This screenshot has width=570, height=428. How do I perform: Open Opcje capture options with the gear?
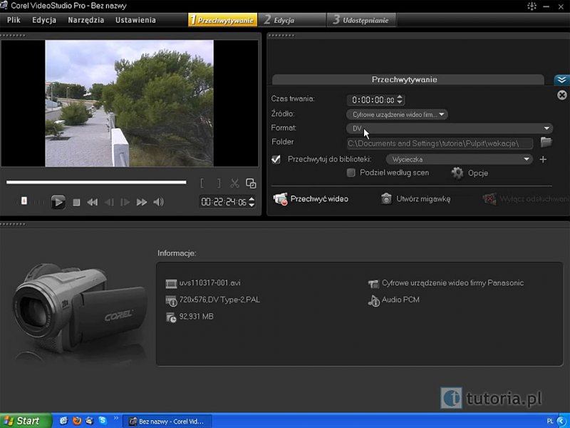[458, 173]
